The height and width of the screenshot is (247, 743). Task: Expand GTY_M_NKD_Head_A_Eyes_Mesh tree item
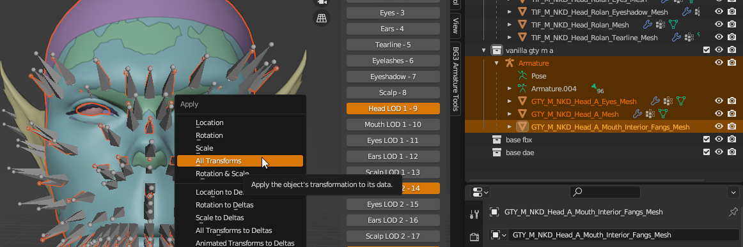point(510,101)
